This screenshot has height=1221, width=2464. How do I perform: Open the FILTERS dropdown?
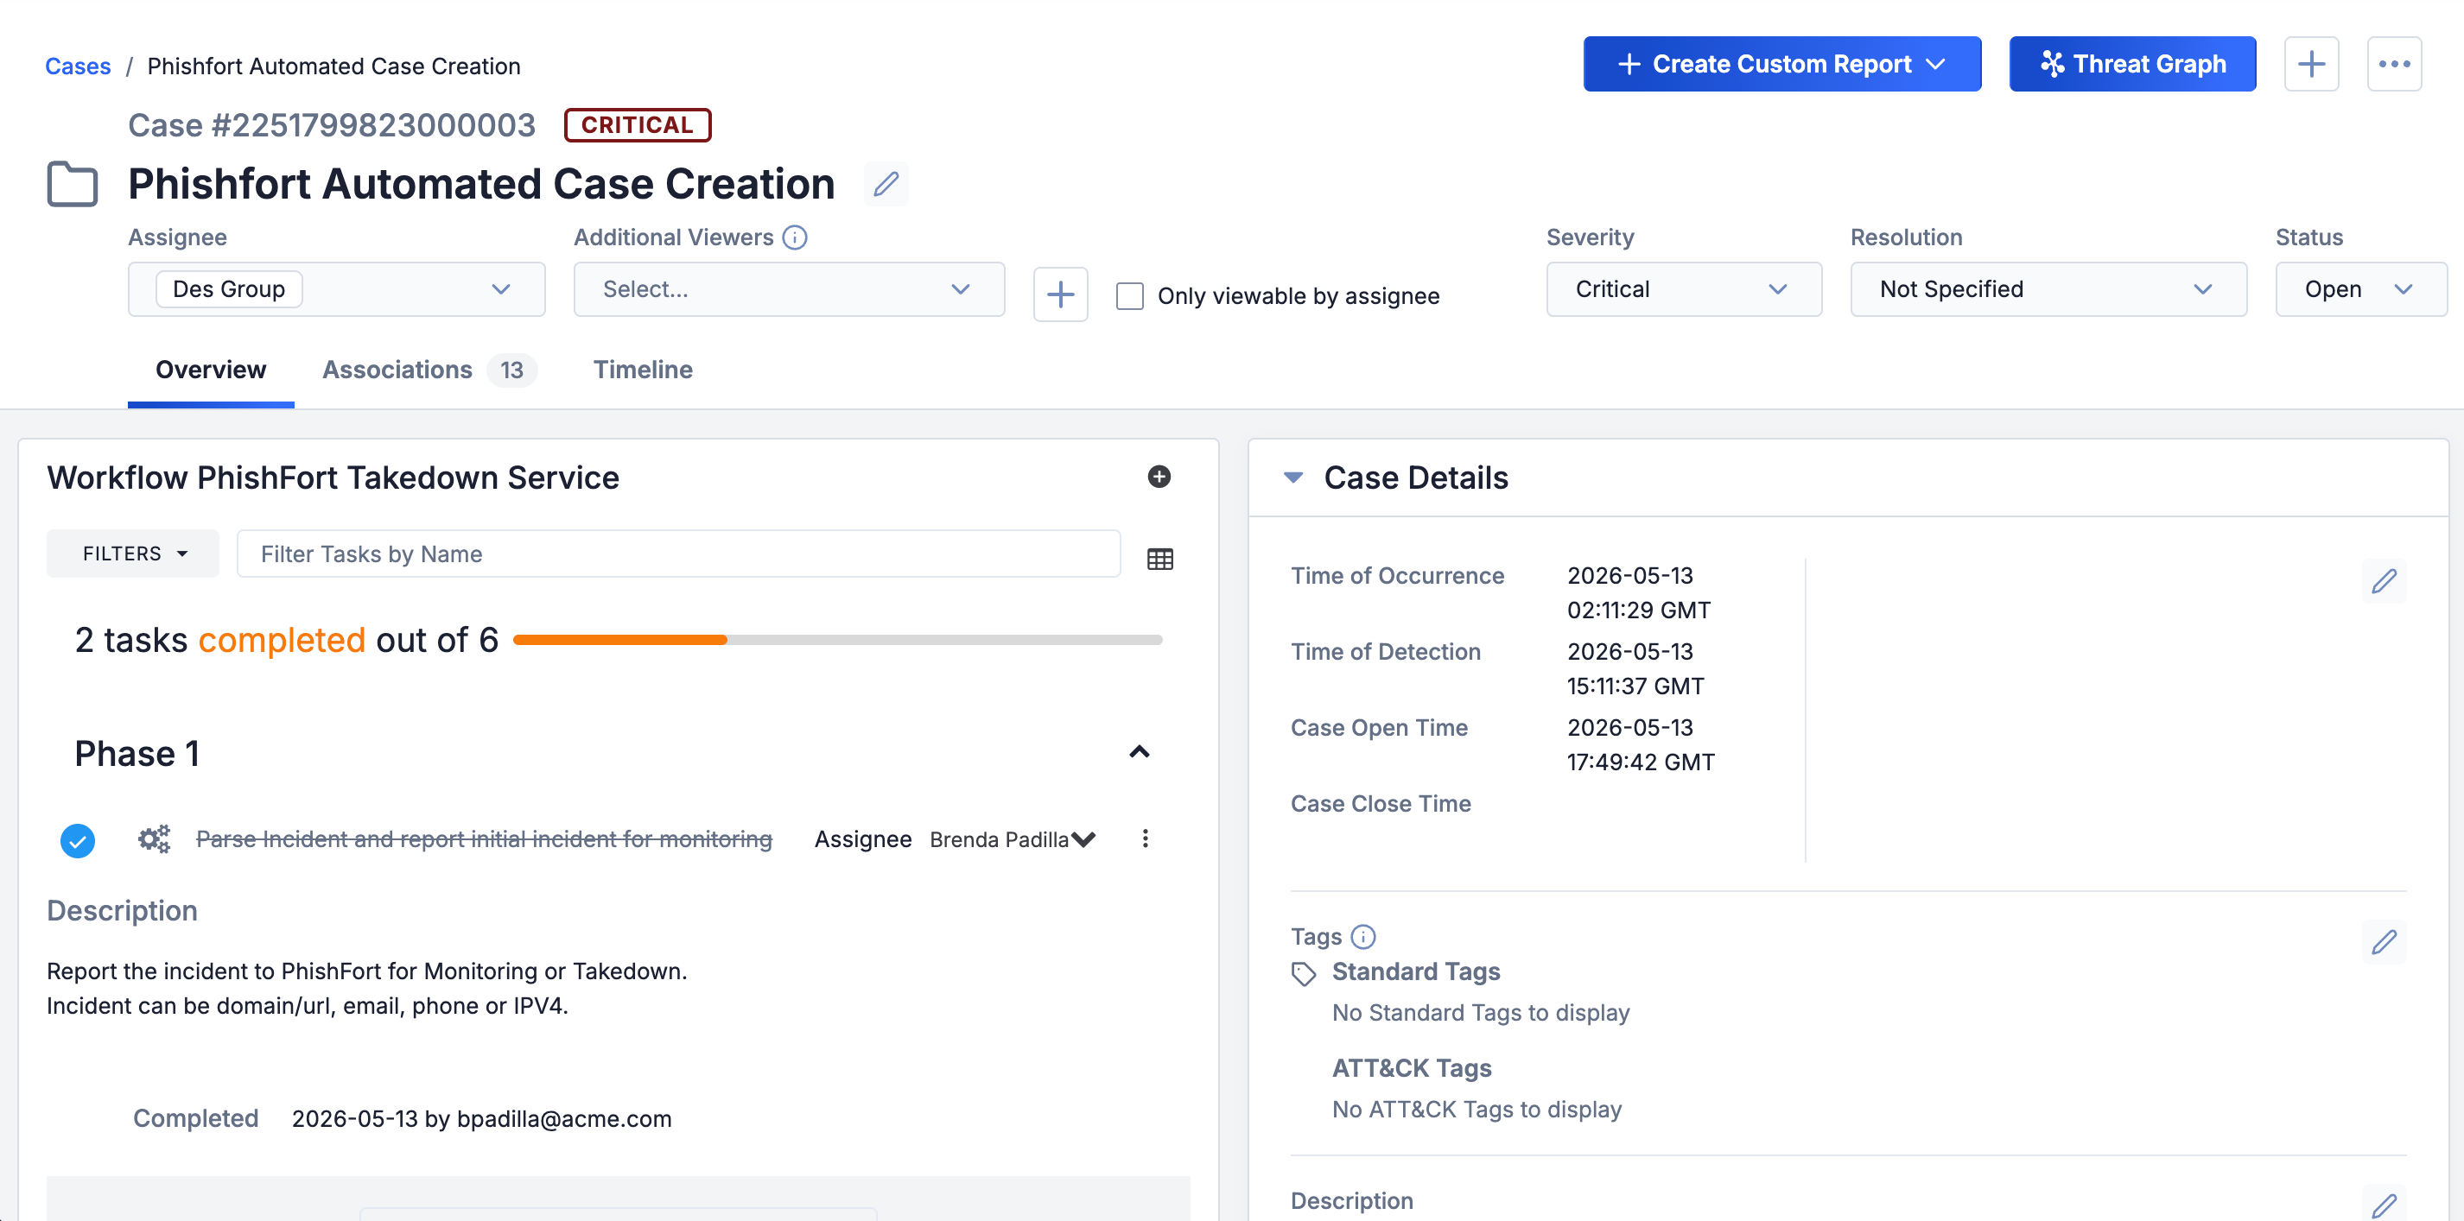tap(133, 554)
